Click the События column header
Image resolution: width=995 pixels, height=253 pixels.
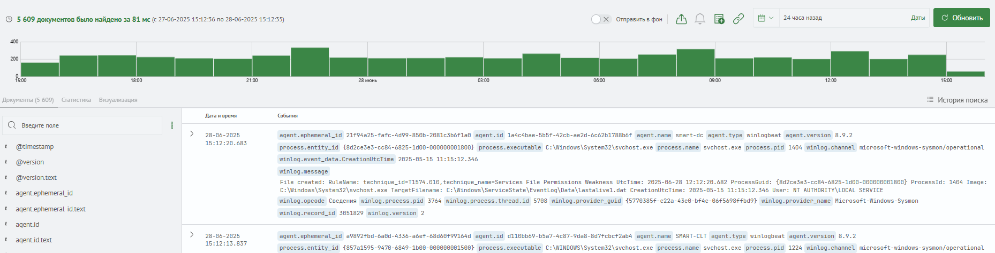pos(288,115)
